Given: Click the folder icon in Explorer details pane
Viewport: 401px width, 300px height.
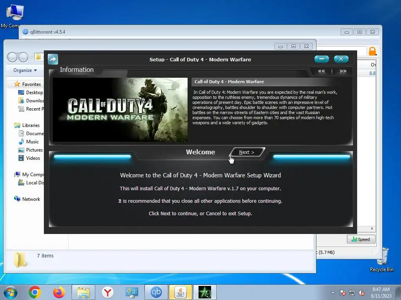Looking at the screenshot, I should (20, 260).
